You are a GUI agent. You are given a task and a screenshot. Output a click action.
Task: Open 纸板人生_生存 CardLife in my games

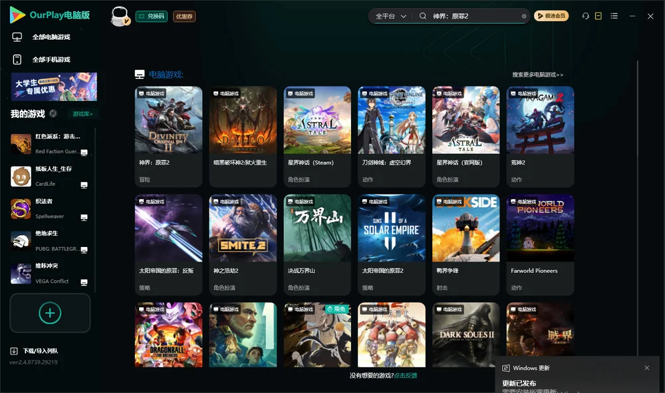(50, 177)
